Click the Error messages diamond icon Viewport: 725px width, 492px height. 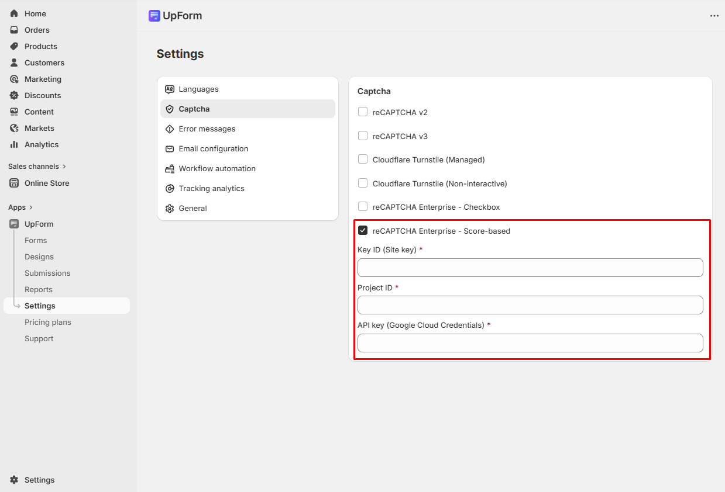coord(170,129)
